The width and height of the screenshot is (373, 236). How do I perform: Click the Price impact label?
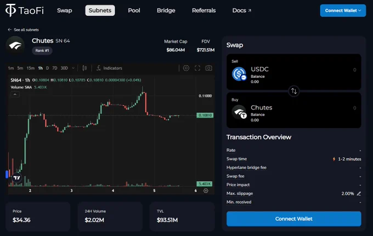238,185
